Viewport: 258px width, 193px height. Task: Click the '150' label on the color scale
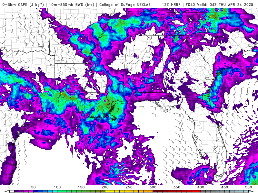click(x=81, y=187)
